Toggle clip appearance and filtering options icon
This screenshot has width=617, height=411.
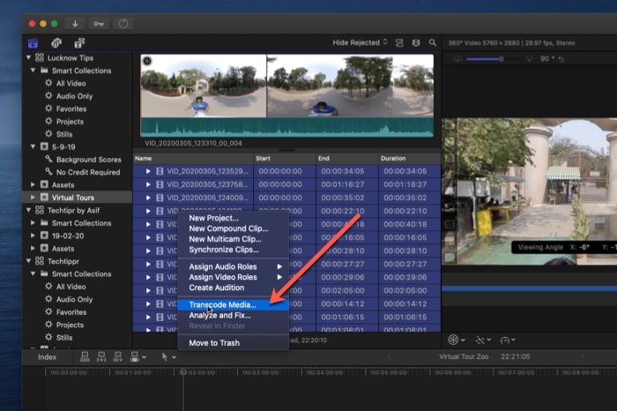point(399,43)
